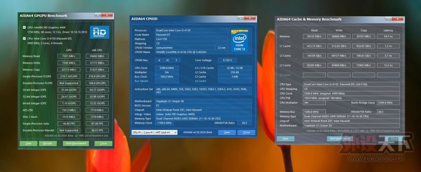Click Save in the GPGPU Benchmark window
The width and height of the screenshot is (421, 172).
28,143
